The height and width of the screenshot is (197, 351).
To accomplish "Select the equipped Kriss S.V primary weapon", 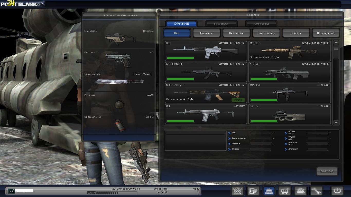I will point(119,37).
